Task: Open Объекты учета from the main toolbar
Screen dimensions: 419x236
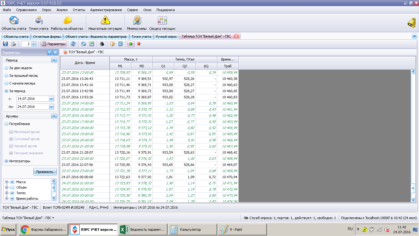Action: tap(14, 23)
